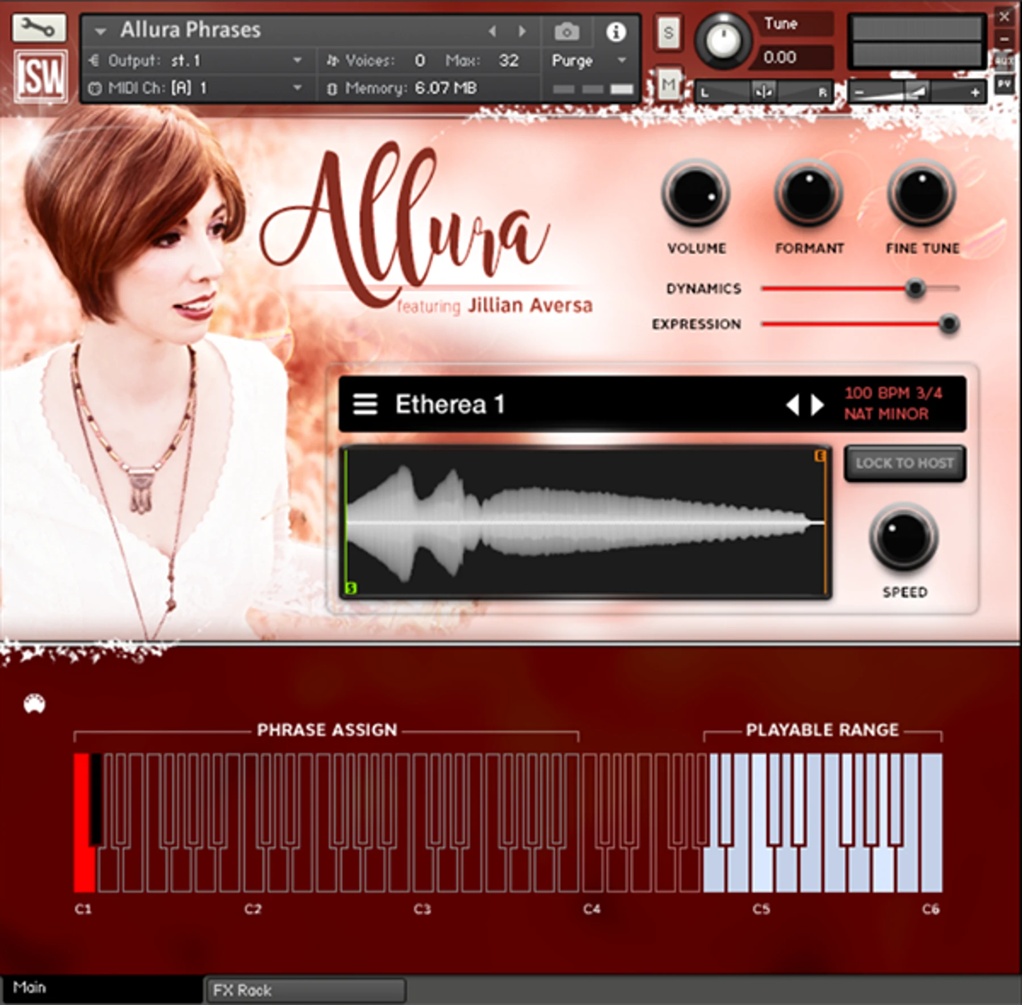The image size is (1022, 1005).
Task: Click the ISW logo icon
Action: [41, 77]
